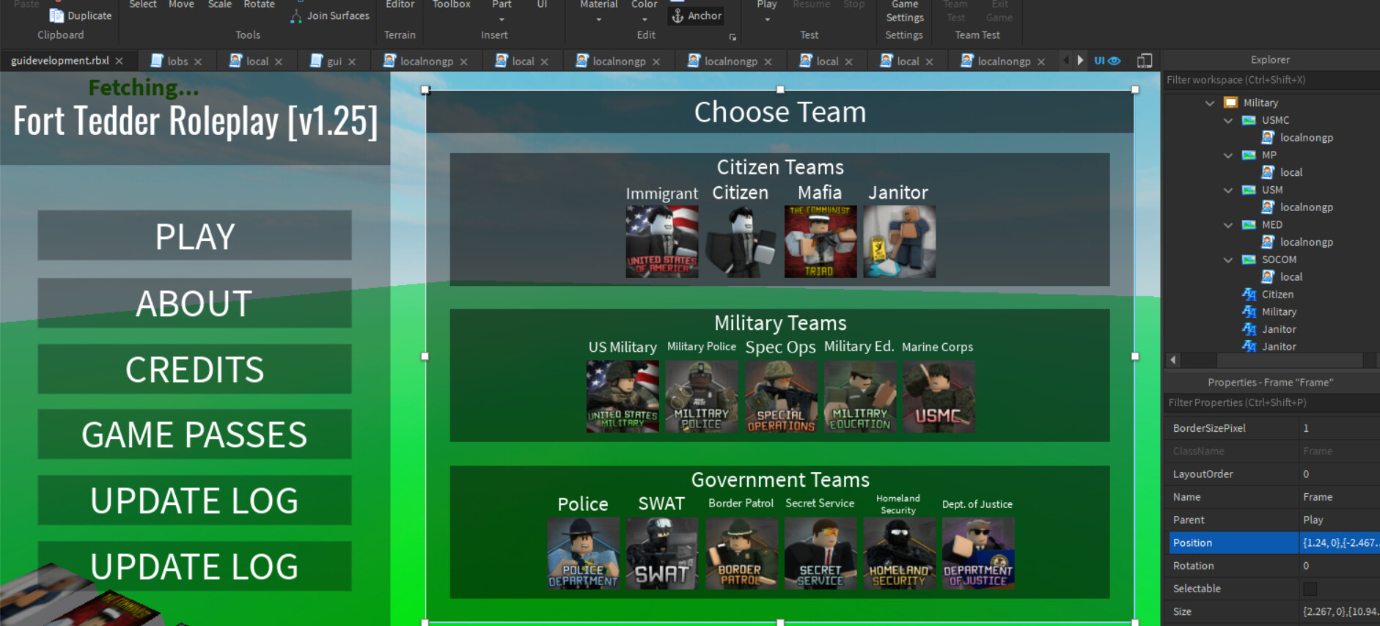Switch to the gui script tab
1380x626 pixels.
click(334, 61)
